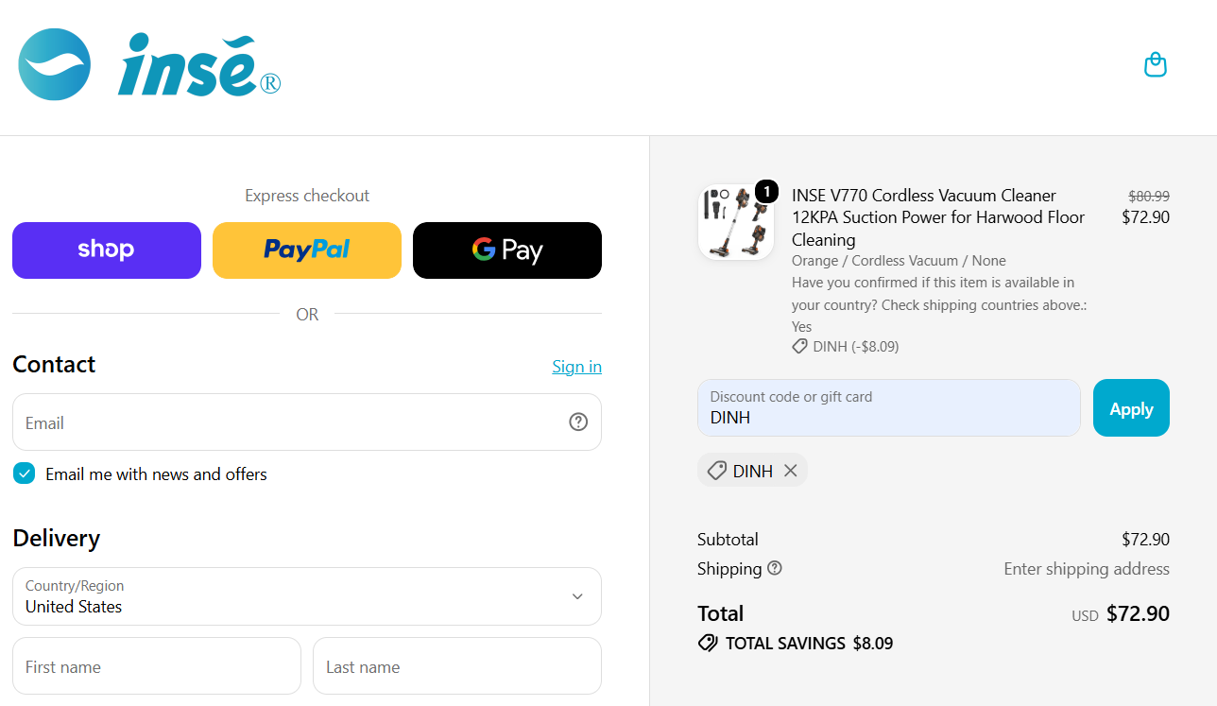The image size is (1217, 706).
Task: Pay with PayPal express checkout
Action: coord(307,250)
